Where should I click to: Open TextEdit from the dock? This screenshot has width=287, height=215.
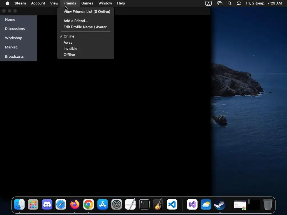coord(130,204)
